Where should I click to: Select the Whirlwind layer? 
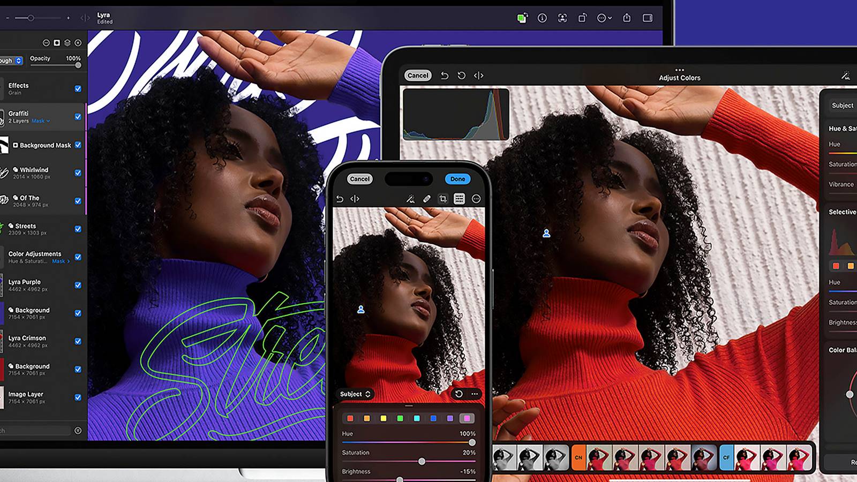coord(43,173)
